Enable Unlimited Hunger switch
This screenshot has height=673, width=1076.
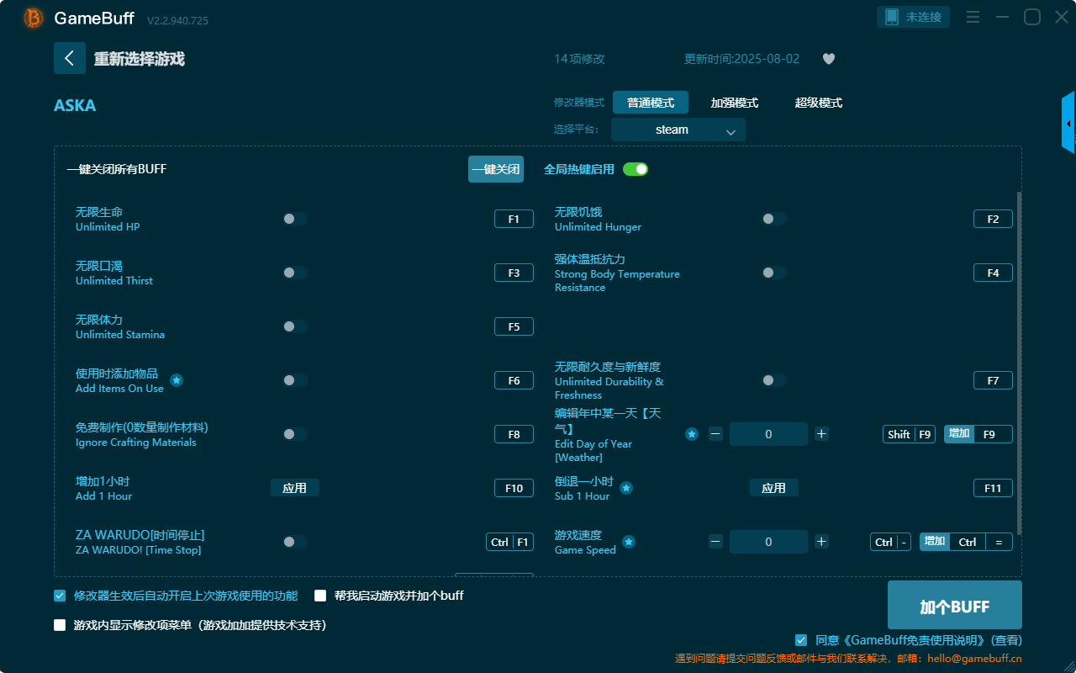(774, 219)
